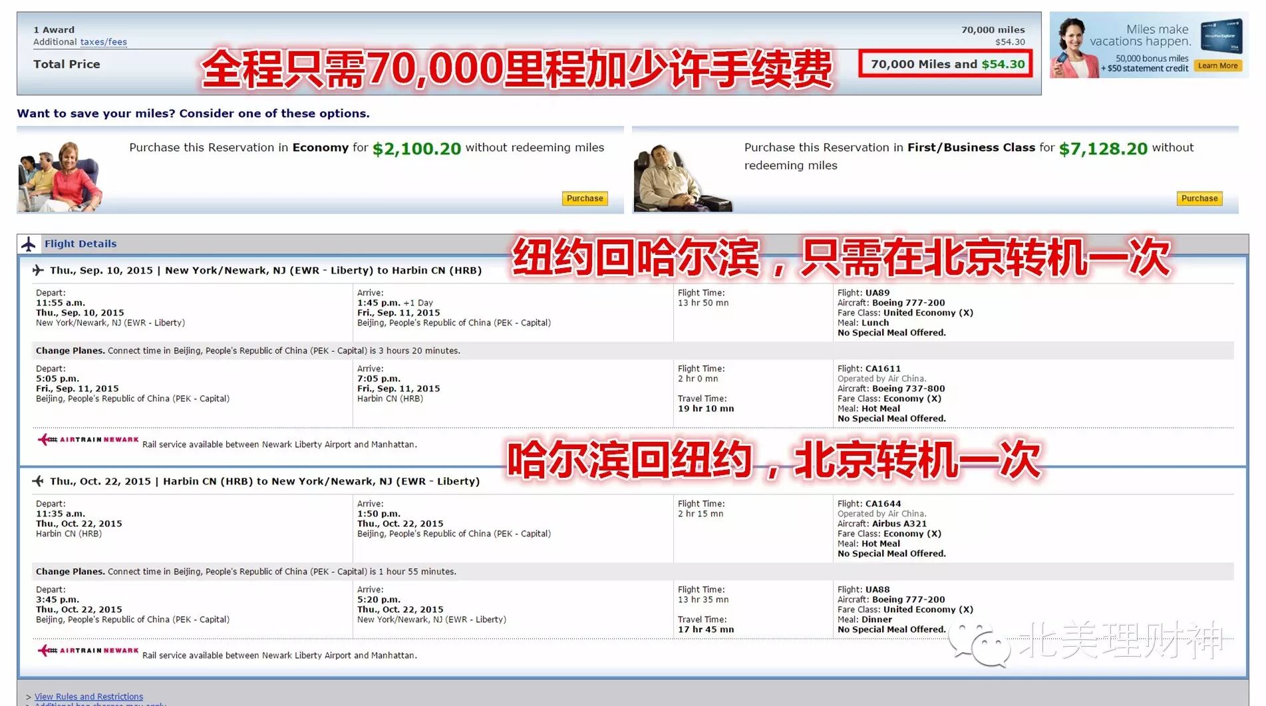Click the Sep. 10 Newark to Harbin heading
The image size is (1266, 706).
(266, 271)
